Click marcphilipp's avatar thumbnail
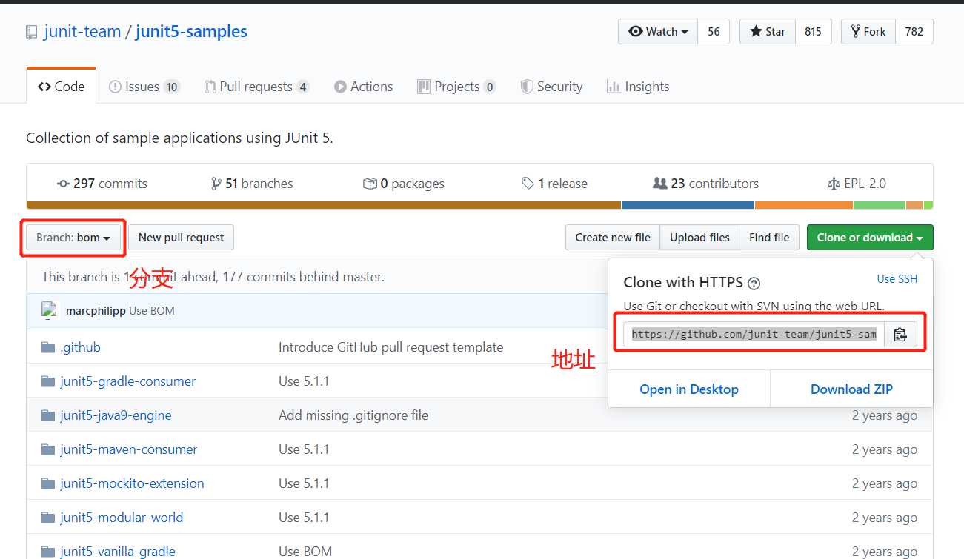Screen dimensions: 964x559 (50, 310)
